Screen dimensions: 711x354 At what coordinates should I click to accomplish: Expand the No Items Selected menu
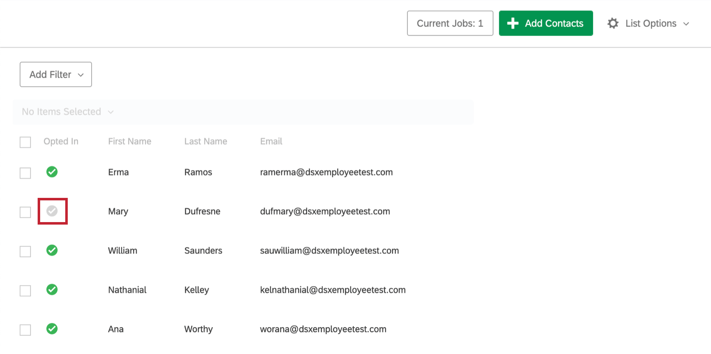click(68, 112)
